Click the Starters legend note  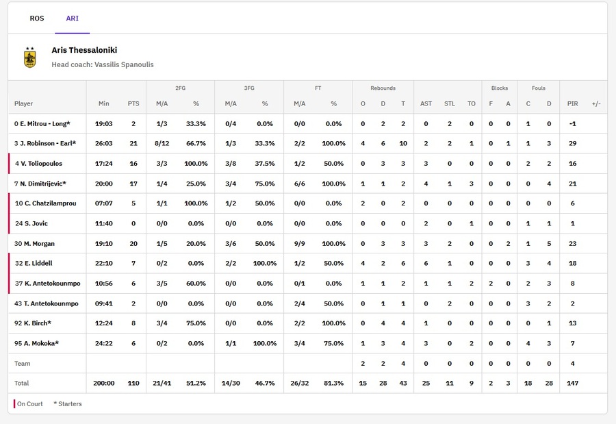(x=68, y=404)
